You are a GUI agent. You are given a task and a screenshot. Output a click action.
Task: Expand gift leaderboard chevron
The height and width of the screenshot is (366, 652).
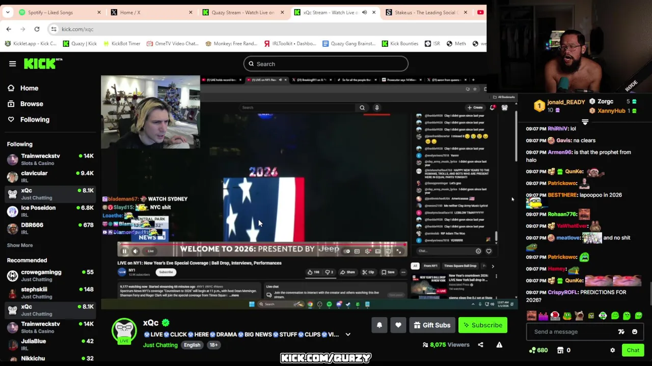point(585,122)
